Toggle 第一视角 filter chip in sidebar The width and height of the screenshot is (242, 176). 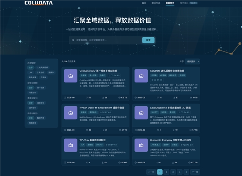pyautogui.click(x=41, y=88)
